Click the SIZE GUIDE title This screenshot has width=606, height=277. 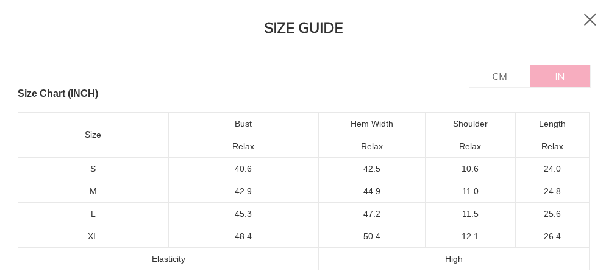[x=303, y=28]
